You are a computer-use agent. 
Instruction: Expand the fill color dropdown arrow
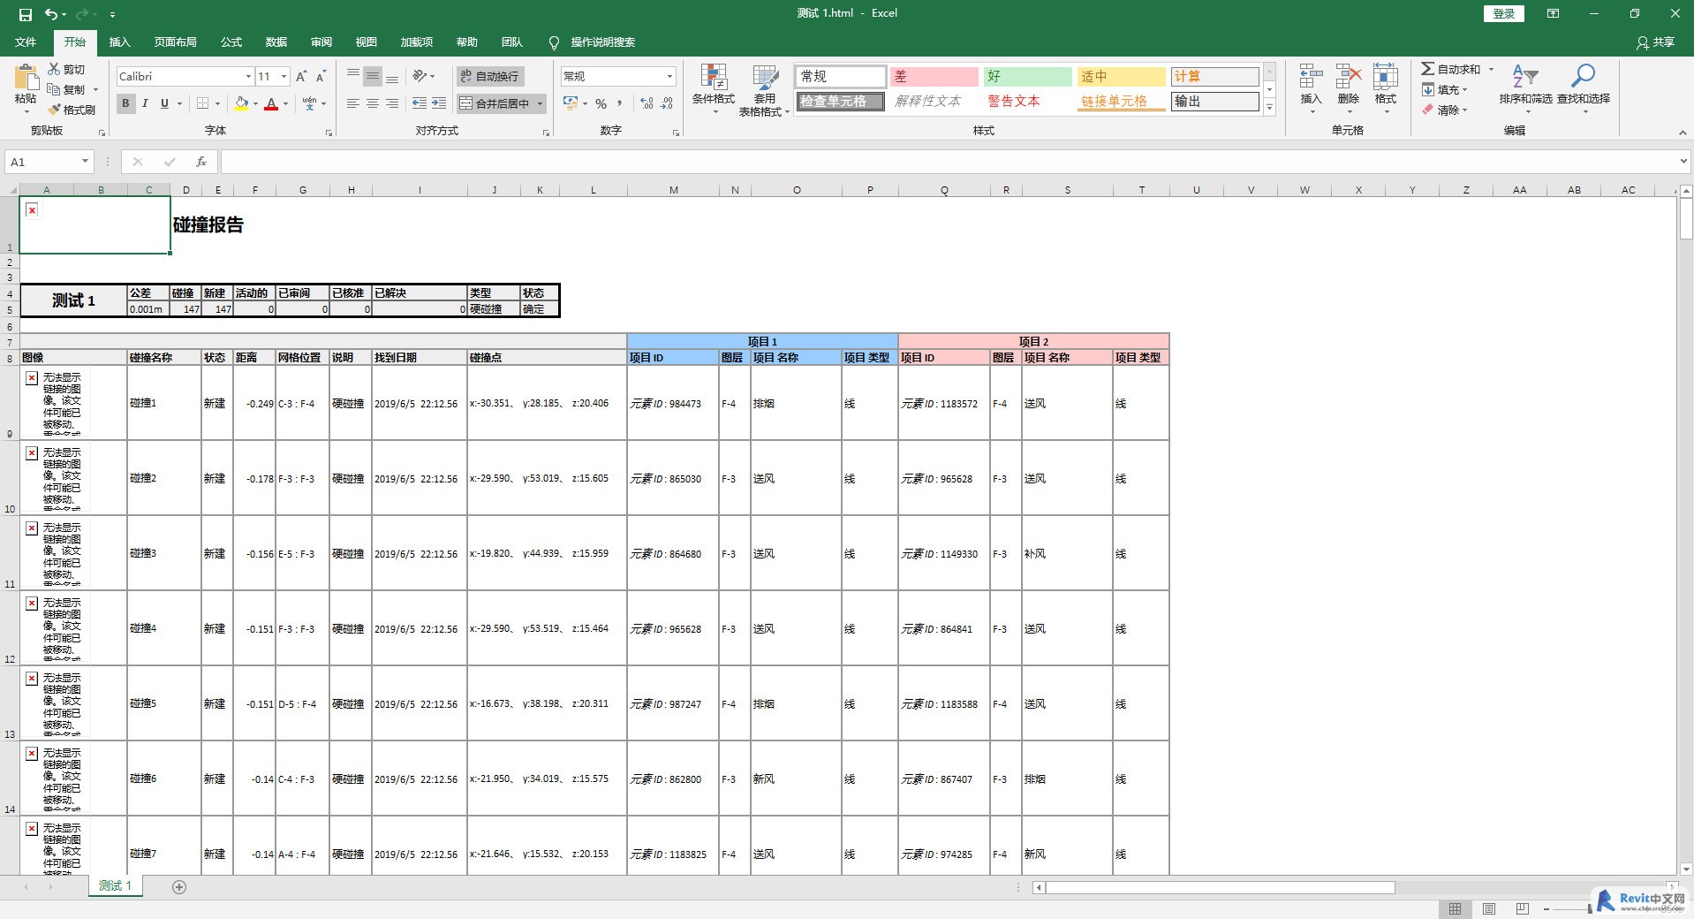pos(255,104)
